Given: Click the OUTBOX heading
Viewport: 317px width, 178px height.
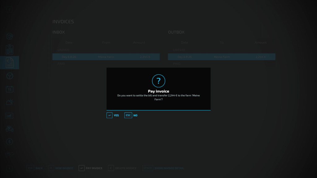Looking at the screenshot, I should click(x=176, y=32).
